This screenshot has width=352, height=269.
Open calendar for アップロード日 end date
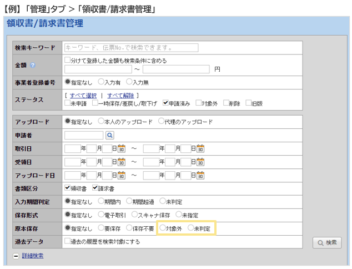click(x=200, y=175)
